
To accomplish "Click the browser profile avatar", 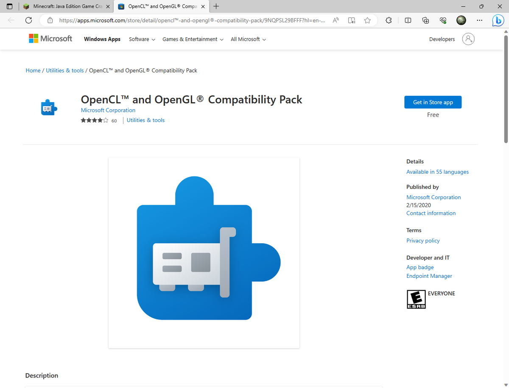I will click(461, 20).
